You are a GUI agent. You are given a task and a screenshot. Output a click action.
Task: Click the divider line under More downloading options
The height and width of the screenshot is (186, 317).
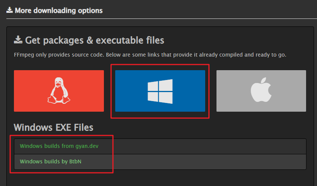pyautogui.click(x=162, y=18)
